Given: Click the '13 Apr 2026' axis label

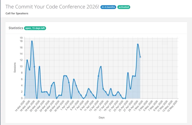Looking at the screenshot, I should [94, 106].
